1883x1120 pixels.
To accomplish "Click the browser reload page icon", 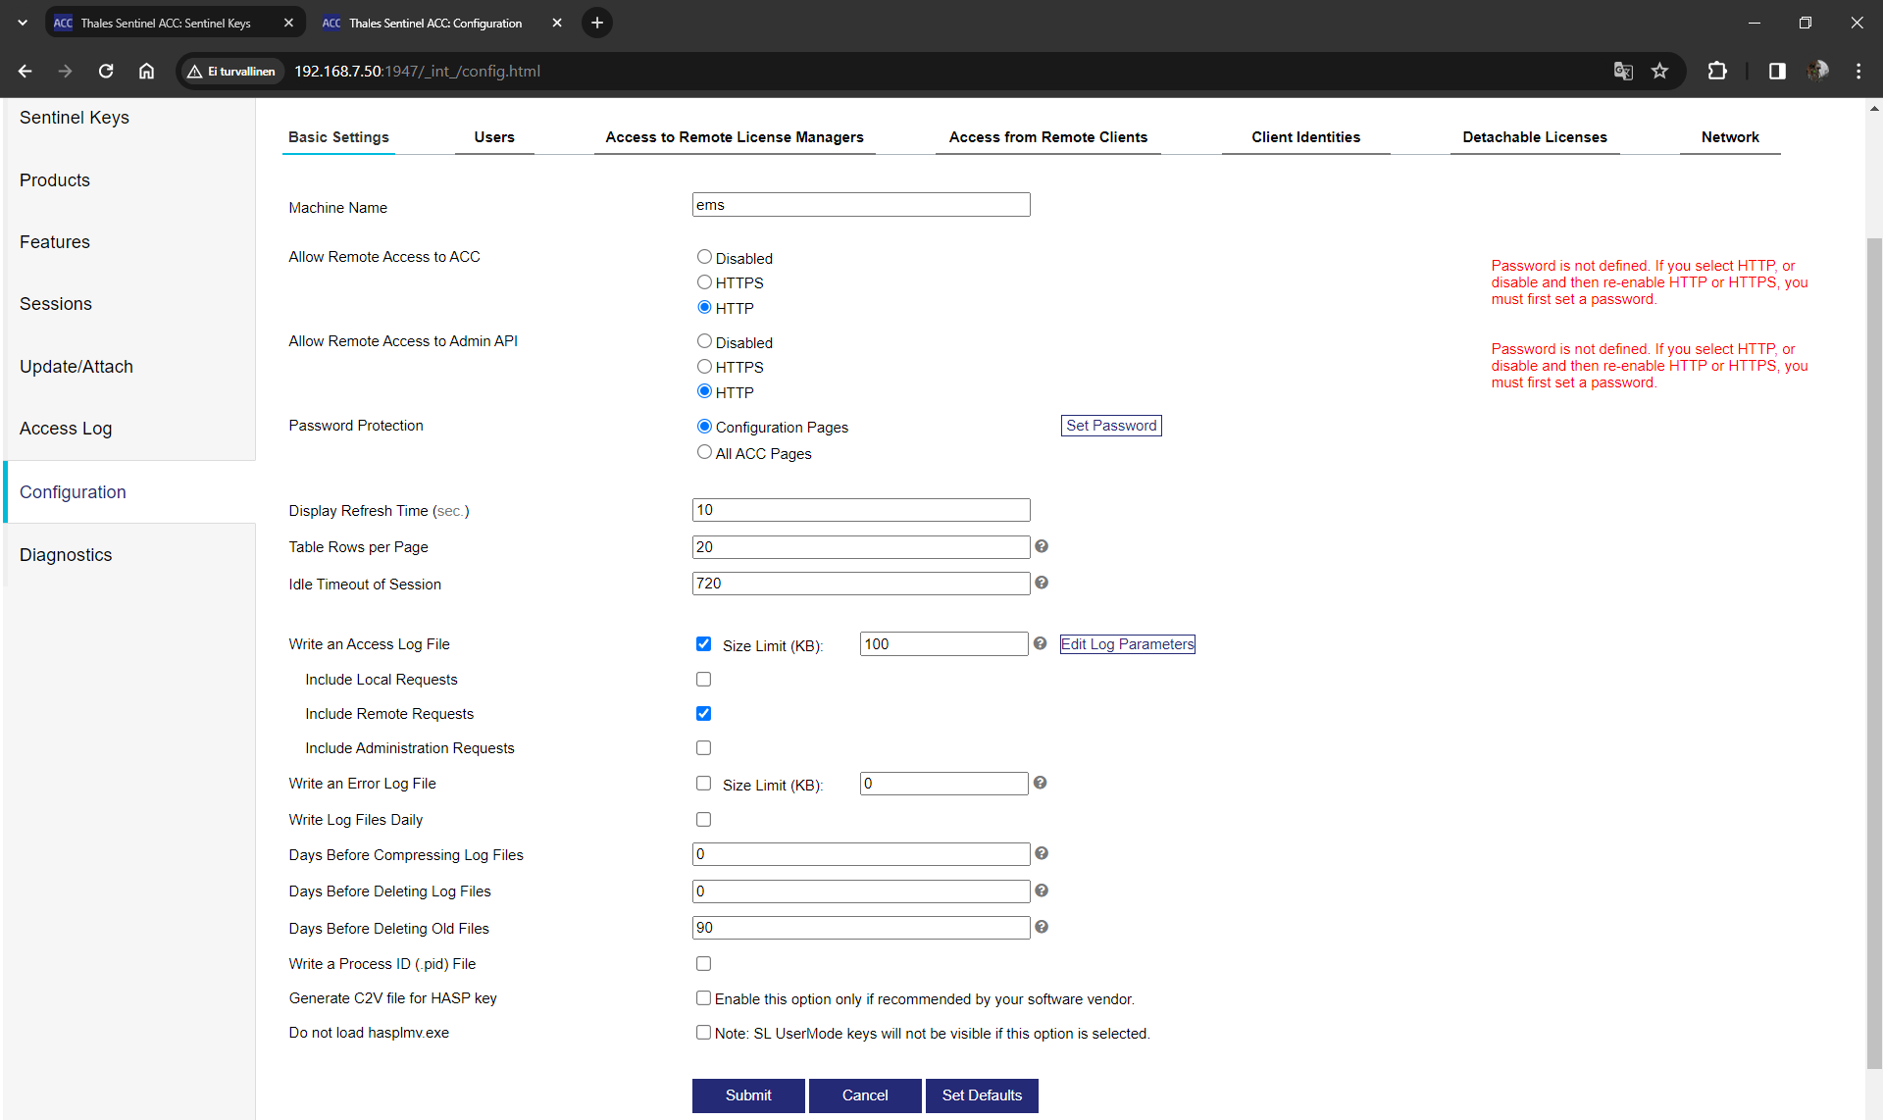I will (x=106, y=71).
